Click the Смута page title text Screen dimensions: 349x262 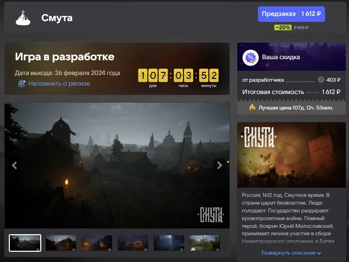(x=57, y=18)
